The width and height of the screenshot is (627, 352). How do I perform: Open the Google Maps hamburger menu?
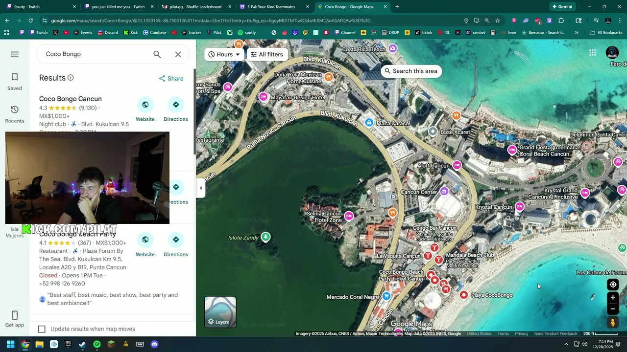pos(15,54)
